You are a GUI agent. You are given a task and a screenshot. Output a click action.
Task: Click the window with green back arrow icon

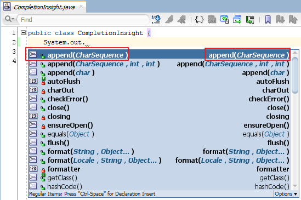[x=224, y=19]
